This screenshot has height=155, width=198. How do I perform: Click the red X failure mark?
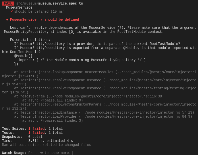[x=11, y=11]
